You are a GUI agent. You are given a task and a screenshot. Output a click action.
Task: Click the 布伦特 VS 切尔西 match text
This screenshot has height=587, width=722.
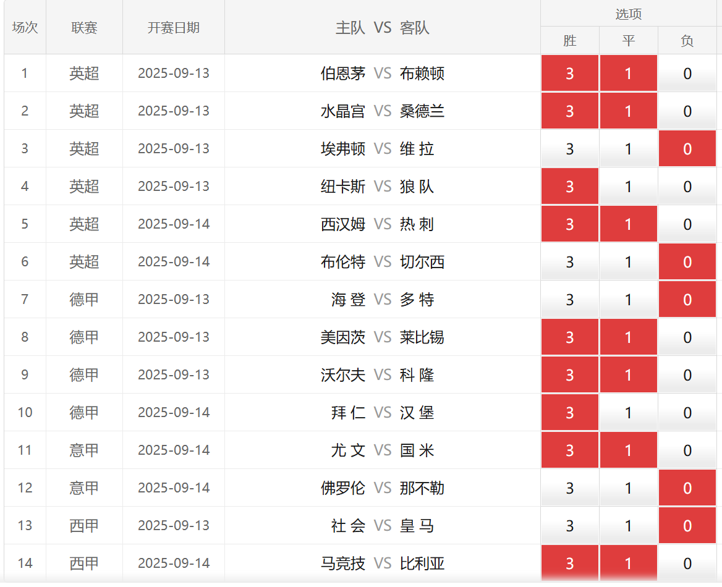(382, 262)
